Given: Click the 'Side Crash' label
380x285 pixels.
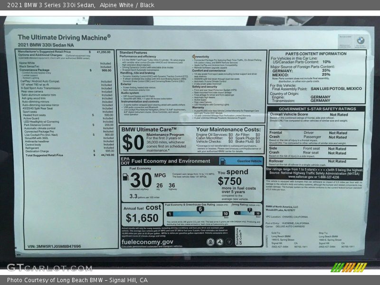Looking at the screenshot, I should pyautogui.click(x=274, y=150).
